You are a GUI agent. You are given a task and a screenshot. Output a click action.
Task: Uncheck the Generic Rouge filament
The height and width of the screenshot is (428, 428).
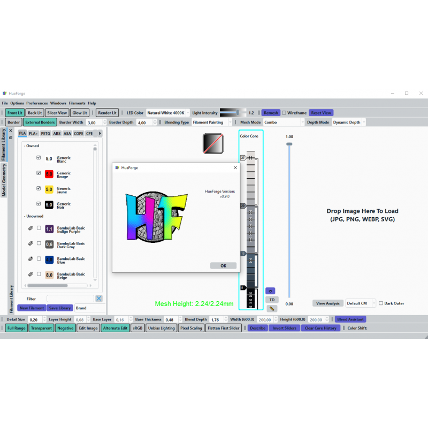(x=39, y=173)
